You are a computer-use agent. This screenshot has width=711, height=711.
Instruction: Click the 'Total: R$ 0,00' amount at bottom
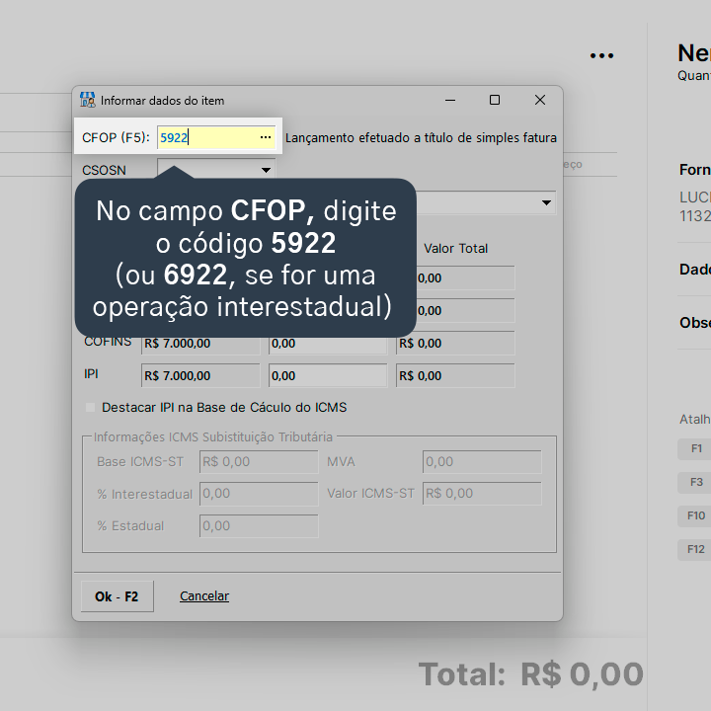(530, 674)
